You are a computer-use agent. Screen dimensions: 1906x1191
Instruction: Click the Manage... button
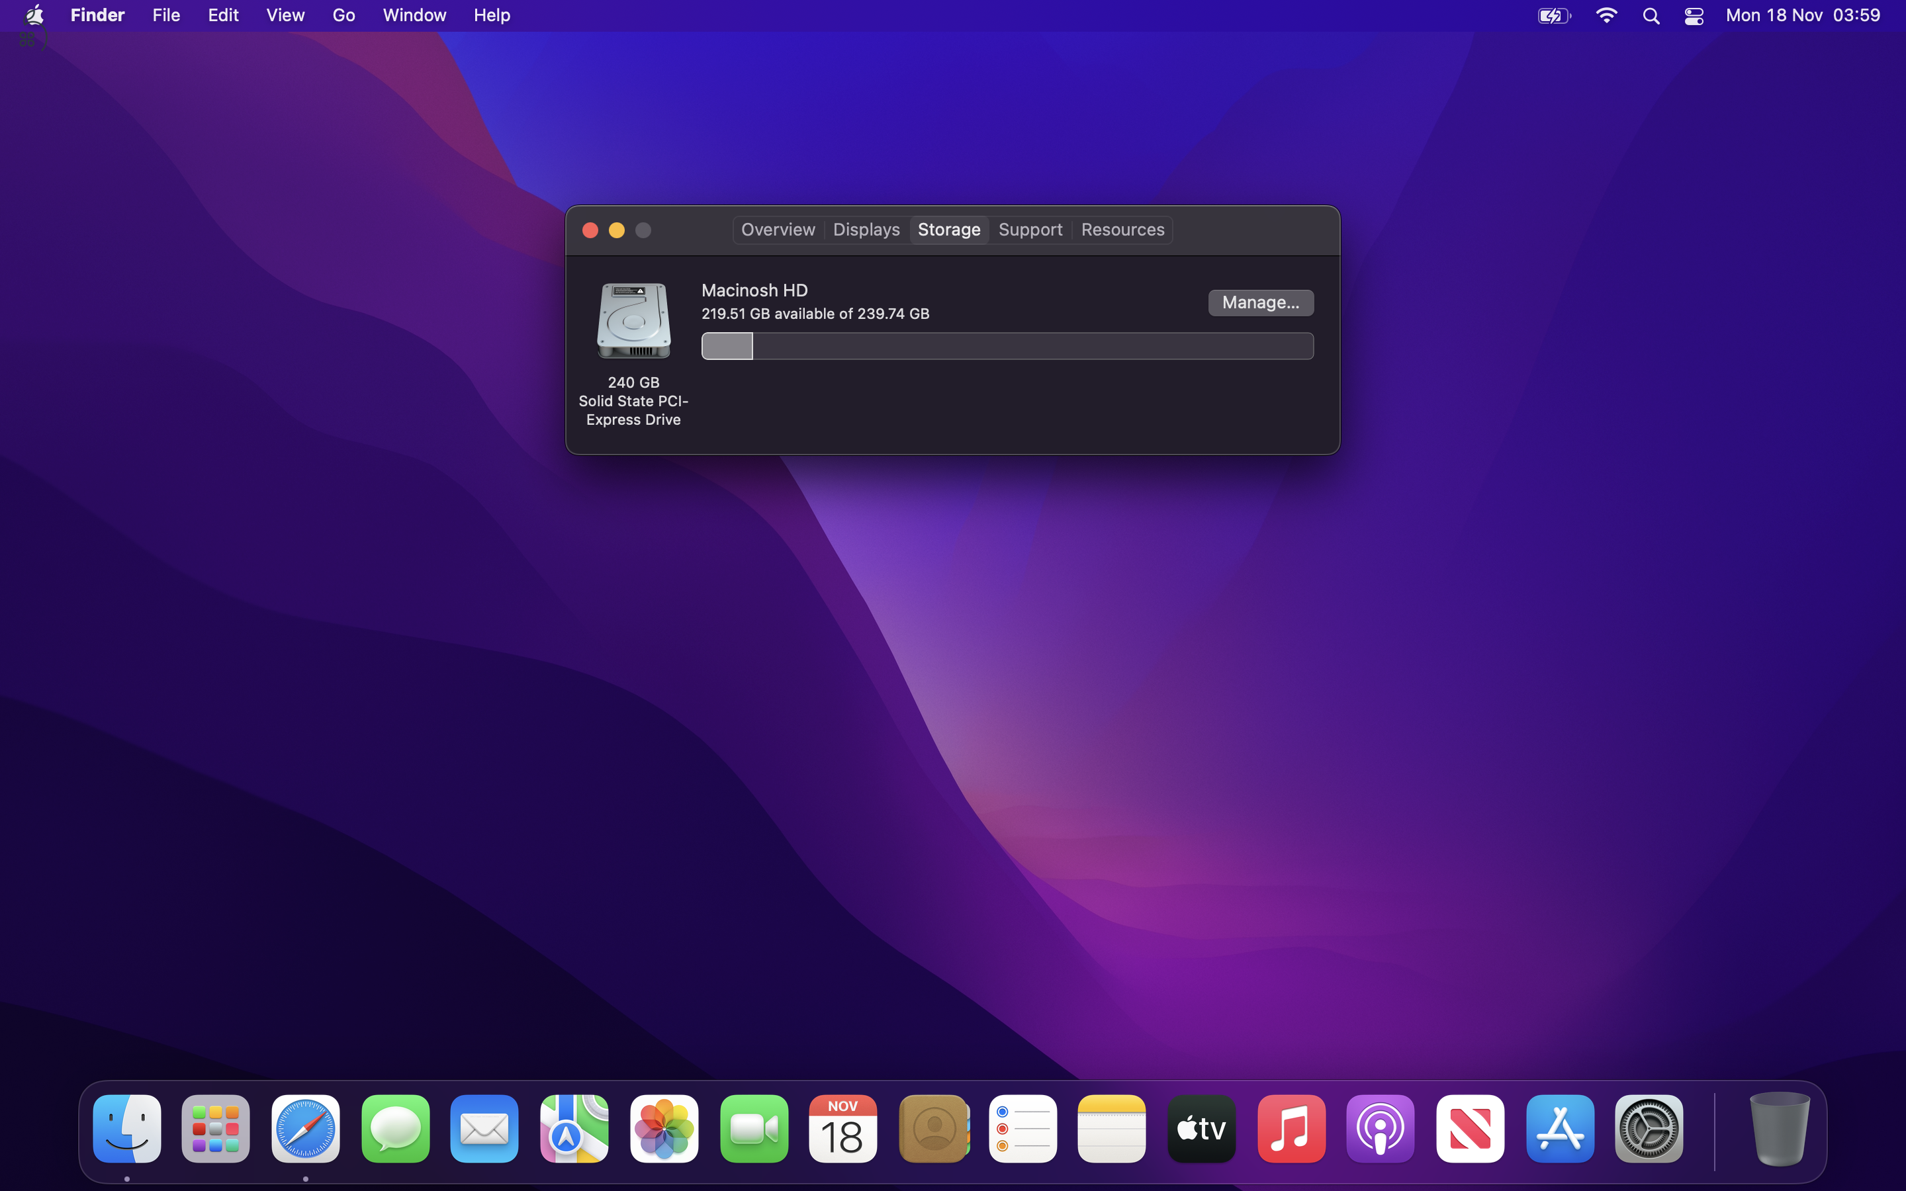pyautogui.click(x=1260, y=302)
